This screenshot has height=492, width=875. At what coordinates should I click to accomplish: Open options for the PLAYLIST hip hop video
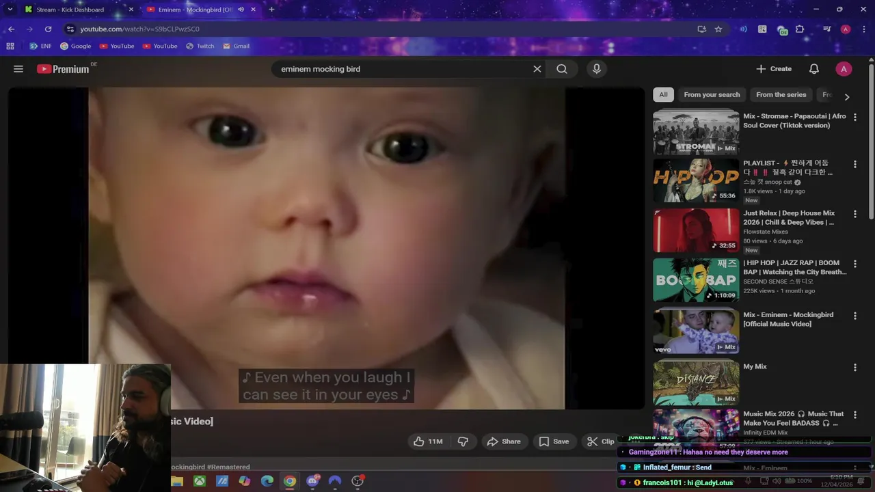click(854, 165)
